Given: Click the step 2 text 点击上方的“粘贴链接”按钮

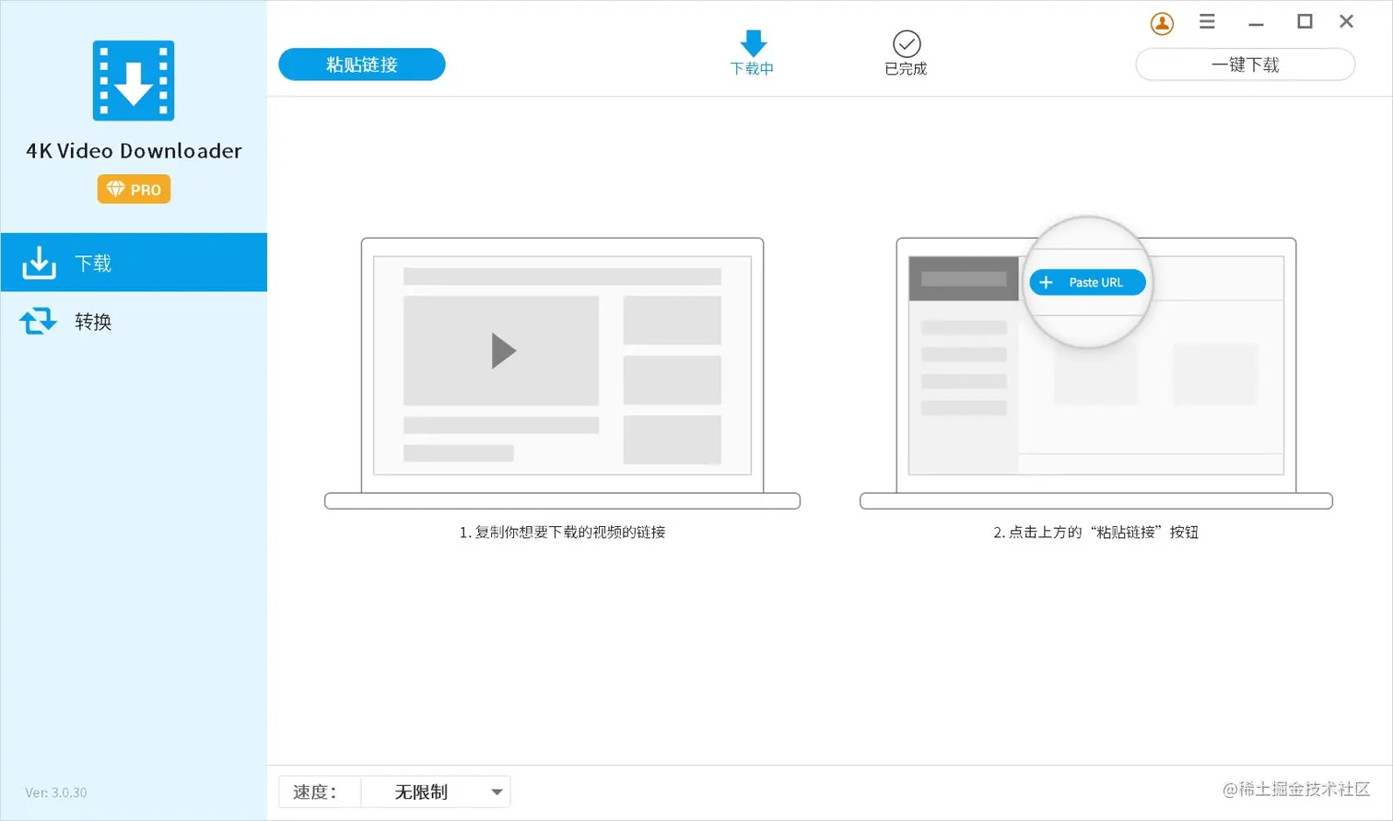Looking at the screenshot, I should pyautogui.click(x=1096, y=533).
